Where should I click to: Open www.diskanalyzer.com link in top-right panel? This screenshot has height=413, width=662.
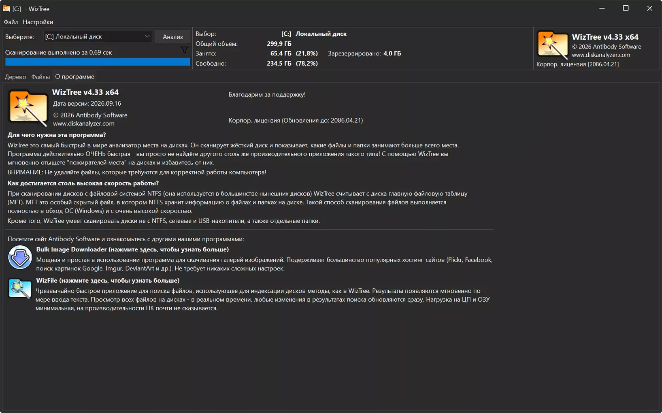point(601,55)
